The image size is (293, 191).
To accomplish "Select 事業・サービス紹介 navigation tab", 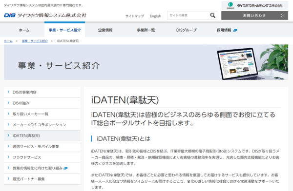I will (64, 30).
